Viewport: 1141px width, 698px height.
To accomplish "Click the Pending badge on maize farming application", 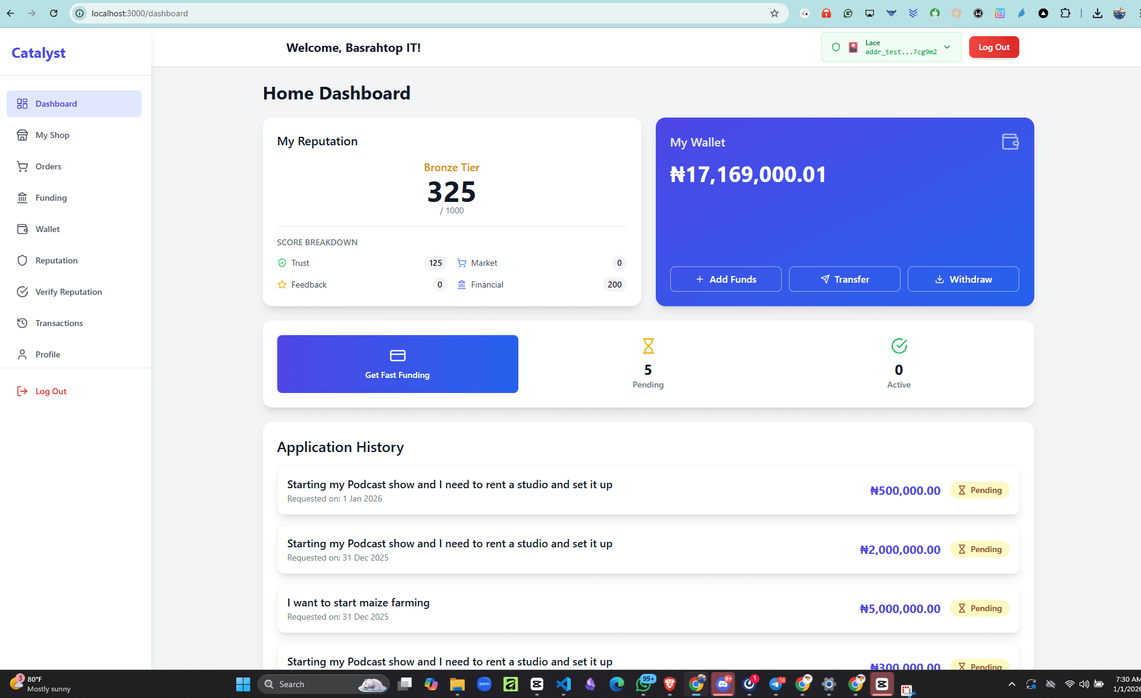I will (979, 608).
